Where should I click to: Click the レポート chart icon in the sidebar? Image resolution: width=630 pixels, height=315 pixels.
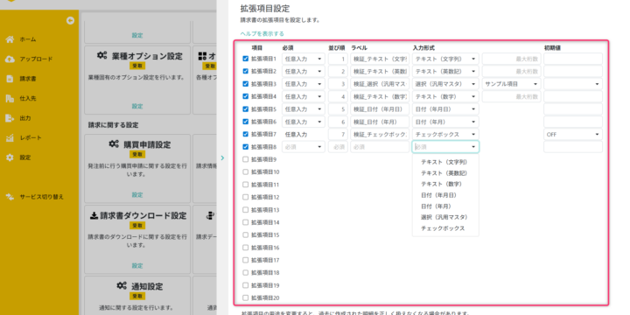click(10, 138)
